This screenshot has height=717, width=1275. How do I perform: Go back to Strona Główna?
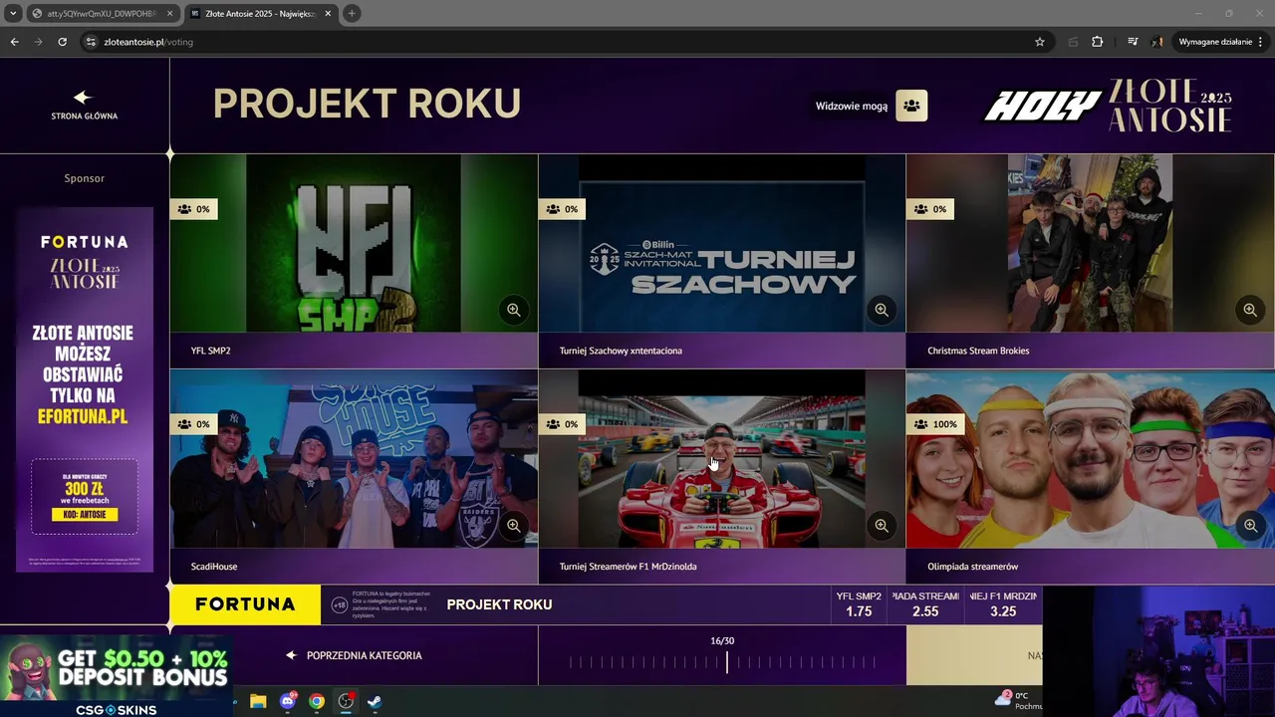(84, 105)
